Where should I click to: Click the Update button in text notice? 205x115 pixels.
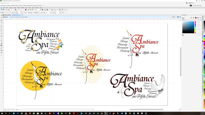click(173, 17)
